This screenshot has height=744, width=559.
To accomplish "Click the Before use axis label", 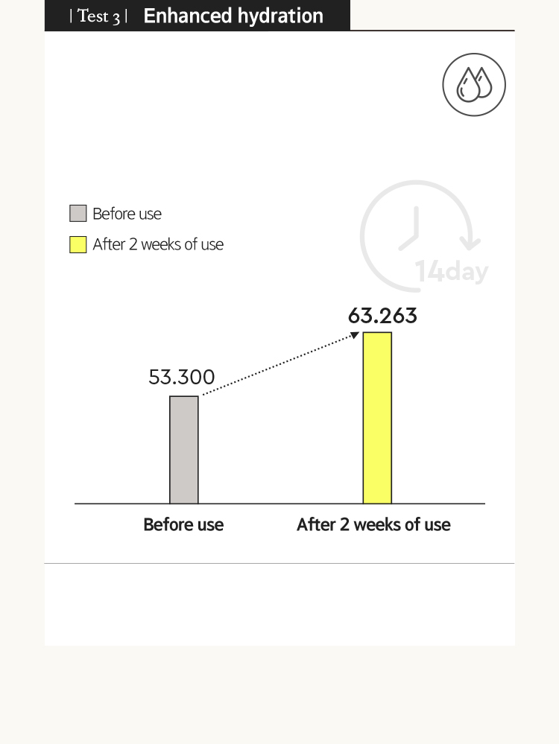I will click(183, 525).
